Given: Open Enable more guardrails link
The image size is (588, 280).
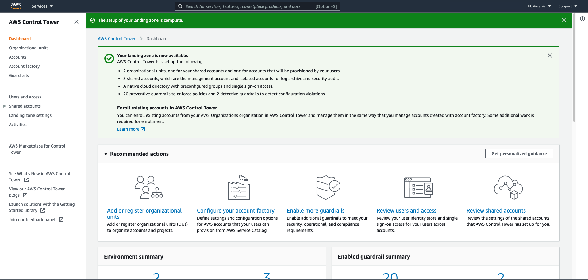Looking at the screenshot, I should [316, 211].
